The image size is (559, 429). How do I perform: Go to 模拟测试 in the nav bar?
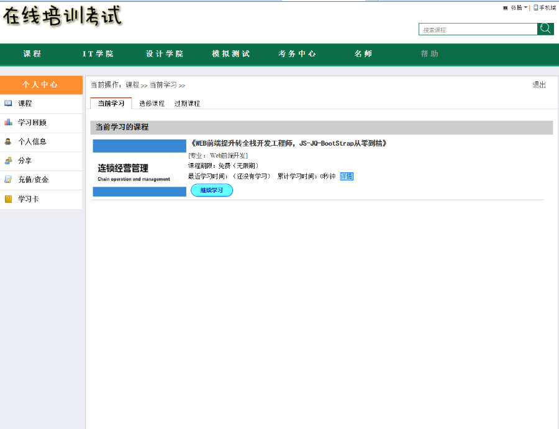[230, 54]
